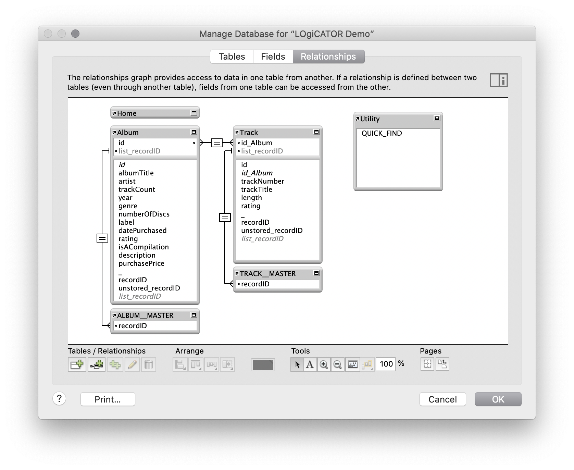This screenshot has height=470, width=574.
Task: Open the object highlight options dropdown
Action: pos(367,364)
